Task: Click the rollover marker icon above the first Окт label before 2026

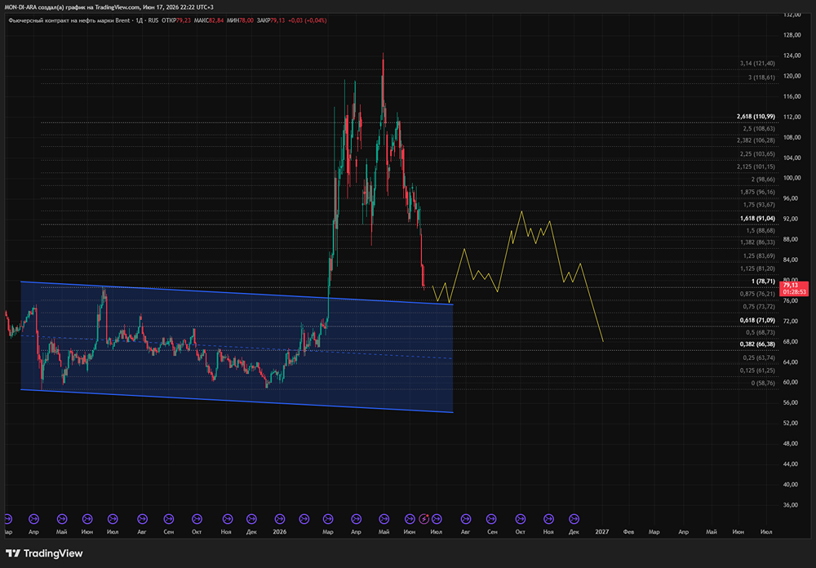Action: tap(197, 518)
